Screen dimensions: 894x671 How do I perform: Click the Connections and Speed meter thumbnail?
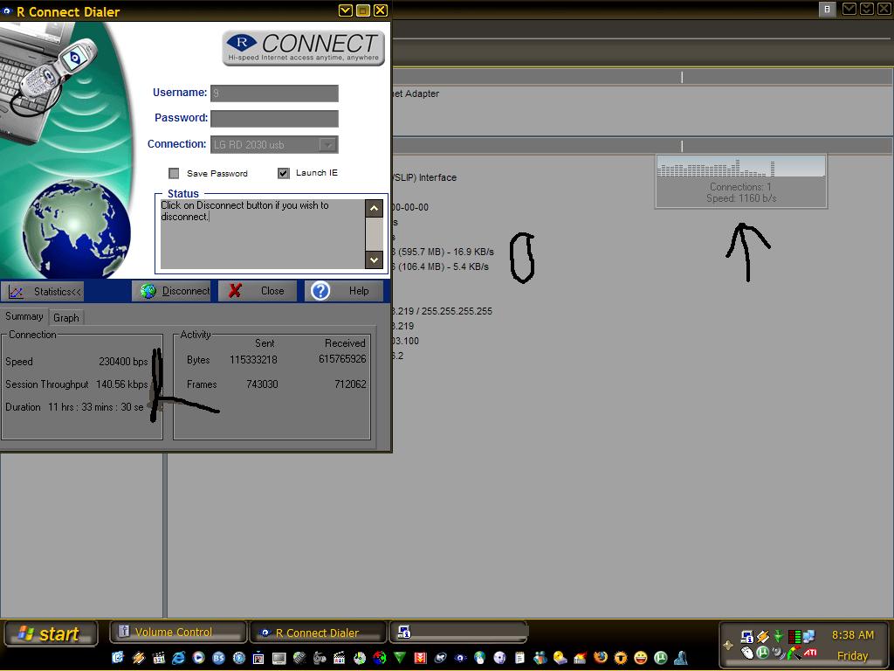741,182
